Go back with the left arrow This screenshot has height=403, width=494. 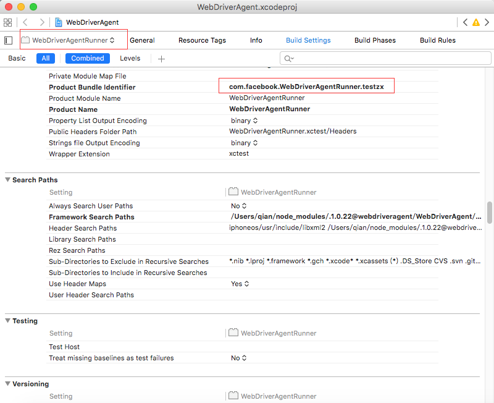(x=25, y=22)
